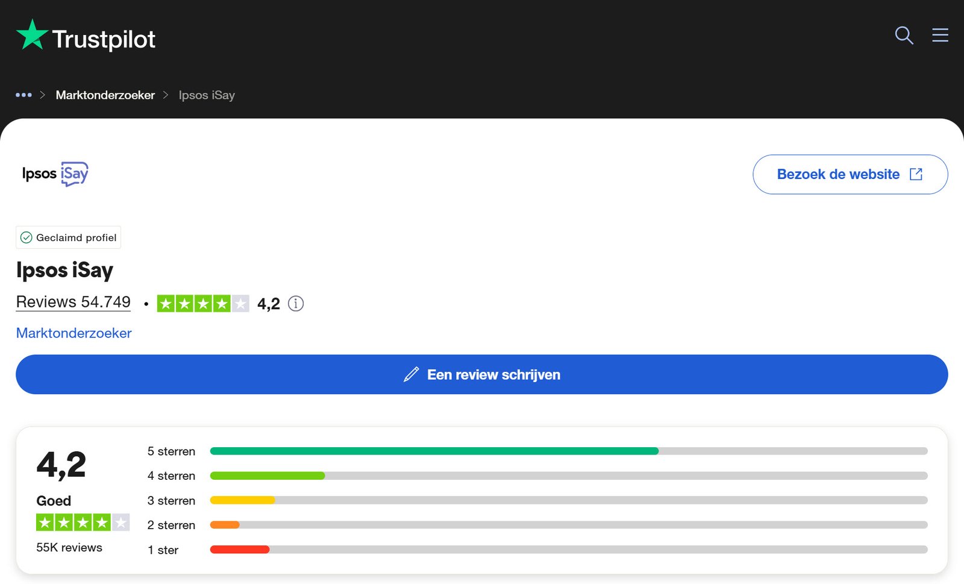Select the 1 ster rating row
Viewport: 964px width, 584px height.
click(163, 550)
